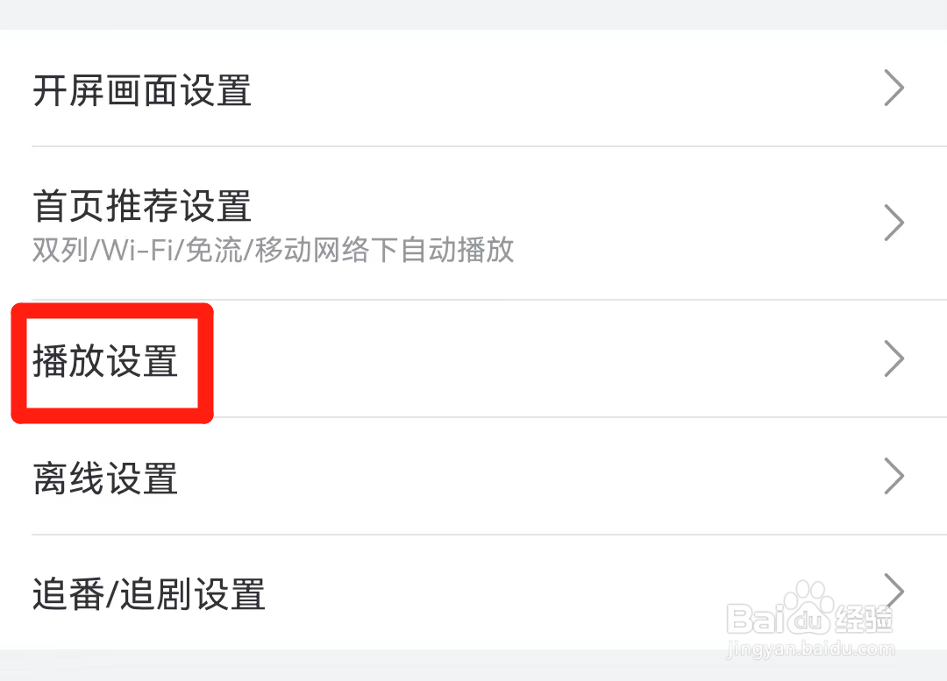The width and height of the screenshot is (947, 681).
Task: Open 开屏画面设置 menu item
Action: (142, 90)
